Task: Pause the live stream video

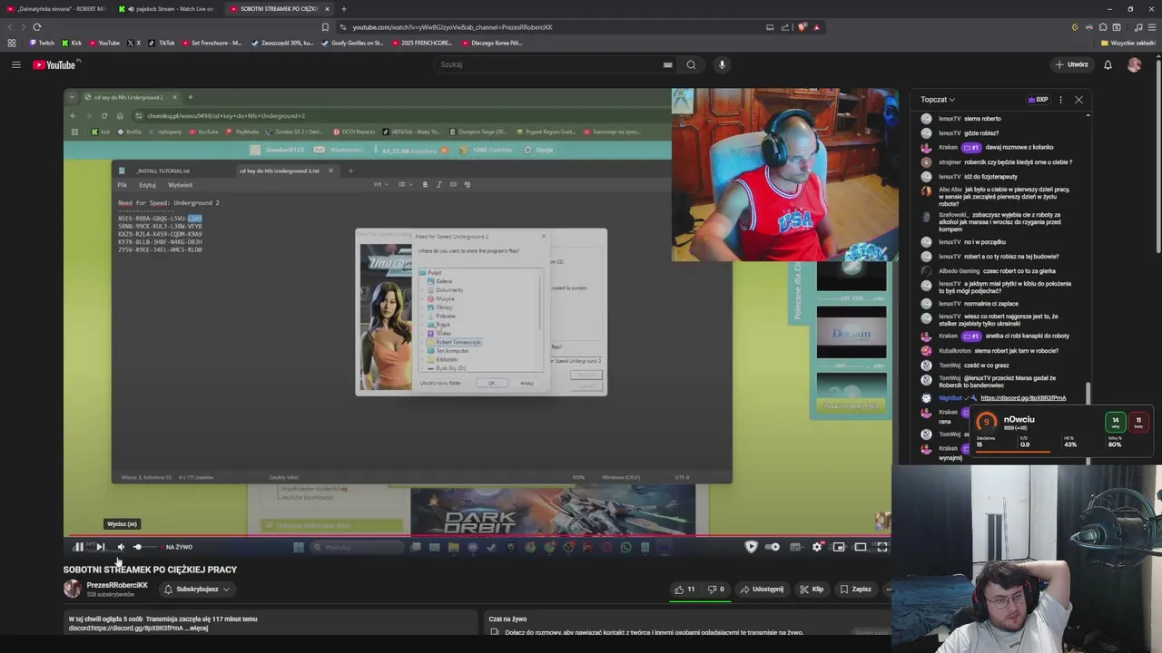Action: click(79, 547)
